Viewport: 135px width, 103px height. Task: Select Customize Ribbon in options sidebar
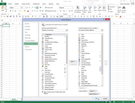pyautogui.click(x=30, y=41)
